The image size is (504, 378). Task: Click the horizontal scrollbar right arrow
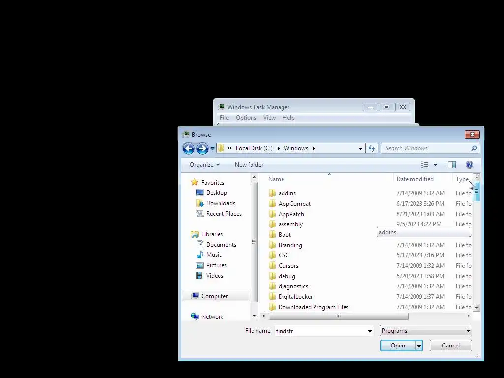[x=469, y=316]
